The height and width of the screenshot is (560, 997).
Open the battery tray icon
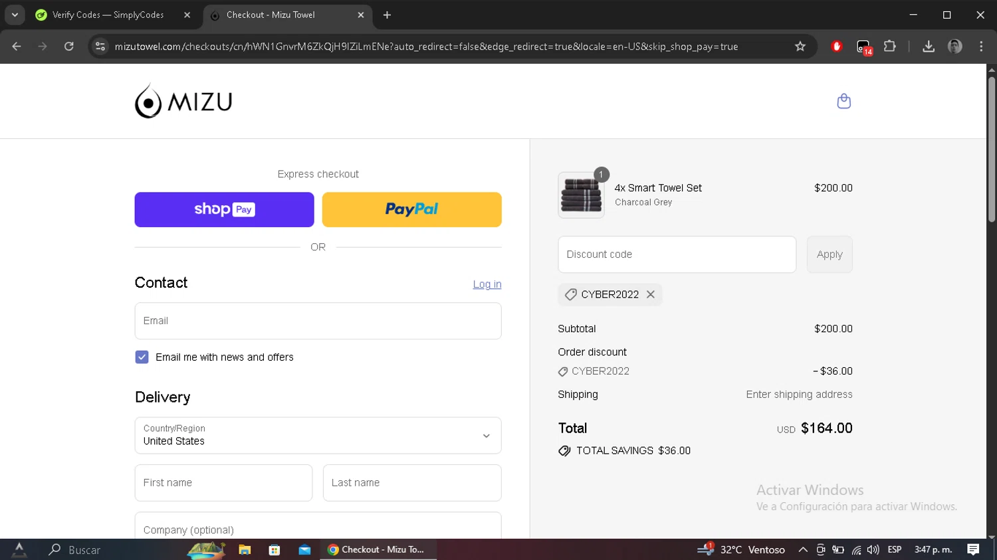[x=838, y=550]
